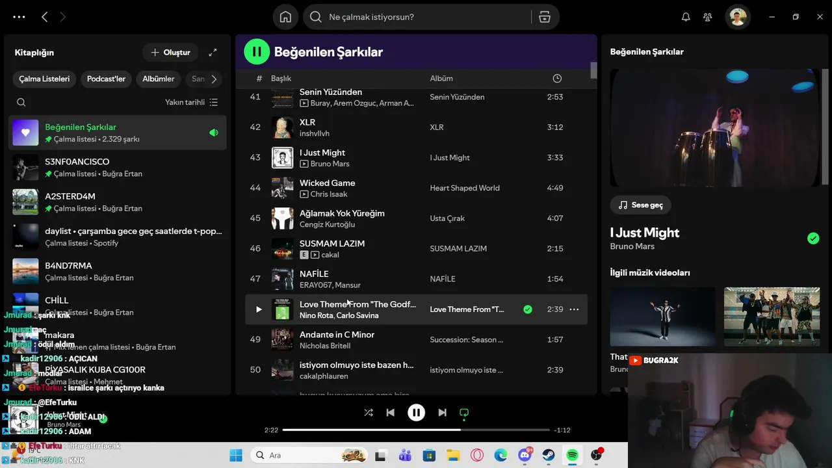Click Oluştur create button
This screenshot has height=468, width=832.
click(x=170, y=52)
